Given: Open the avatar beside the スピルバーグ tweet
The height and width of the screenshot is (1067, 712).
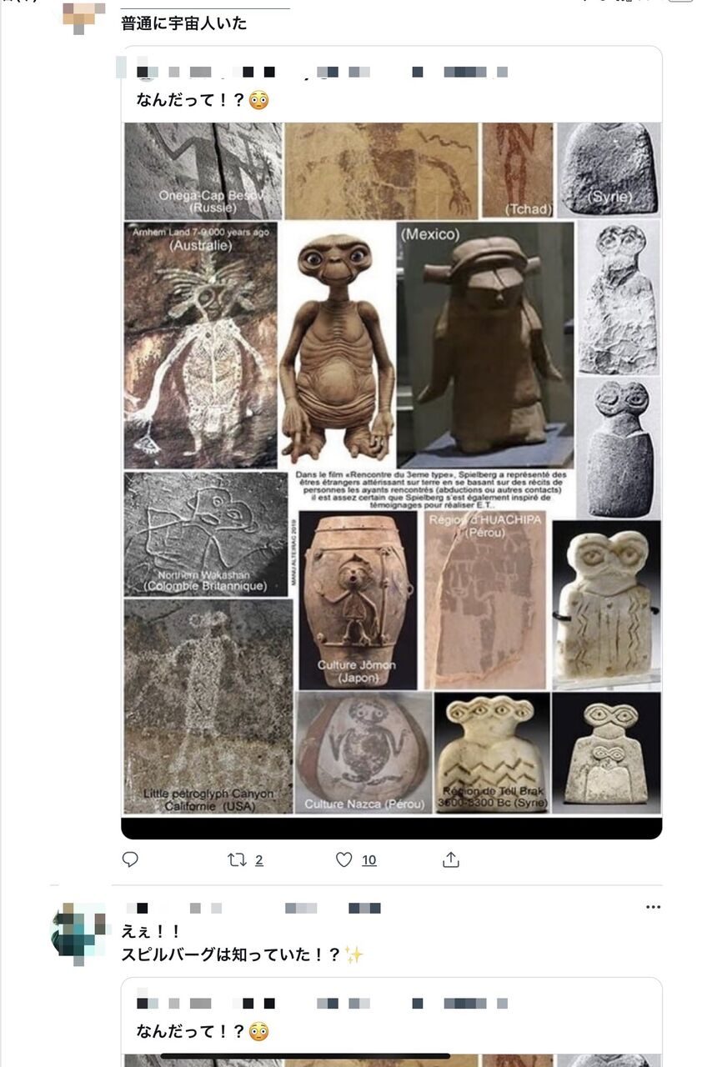Looking at the screenshot, I should [79, 934].
